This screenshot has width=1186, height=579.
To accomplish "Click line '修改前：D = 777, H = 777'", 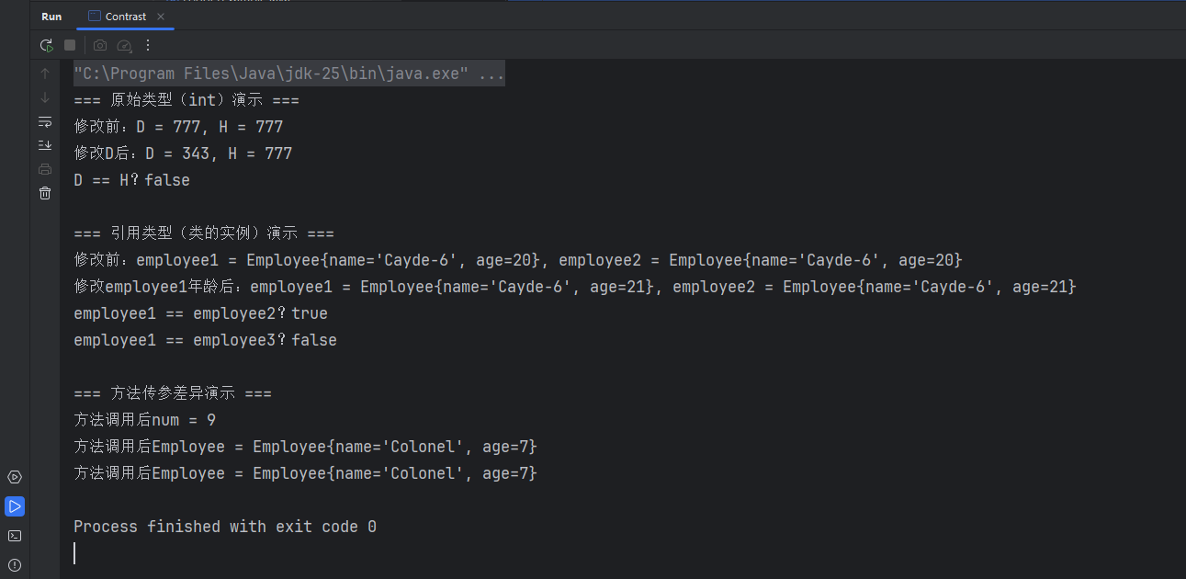I will pyautogui.click(x=178, y=127).
